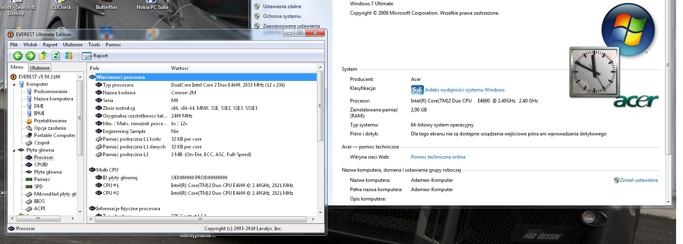Click the Portable Computer laptop icon
The width and height of the screenshot is (683, 244).
click(29, 135)
